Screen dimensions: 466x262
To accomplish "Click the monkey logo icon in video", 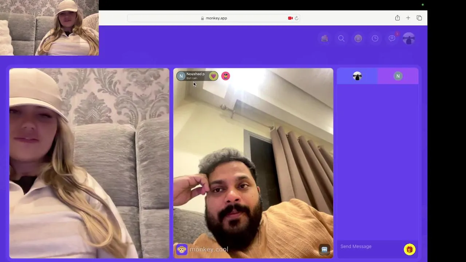I will click(x=182, y=249).
